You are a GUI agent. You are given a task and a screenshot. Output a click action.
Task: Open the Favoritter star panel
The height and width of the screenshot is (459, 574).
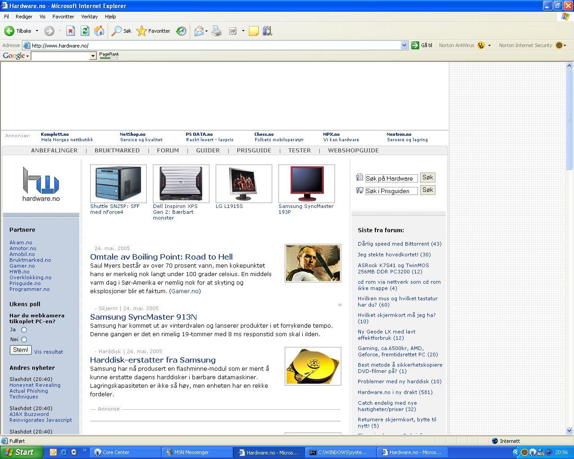point(153,31)
